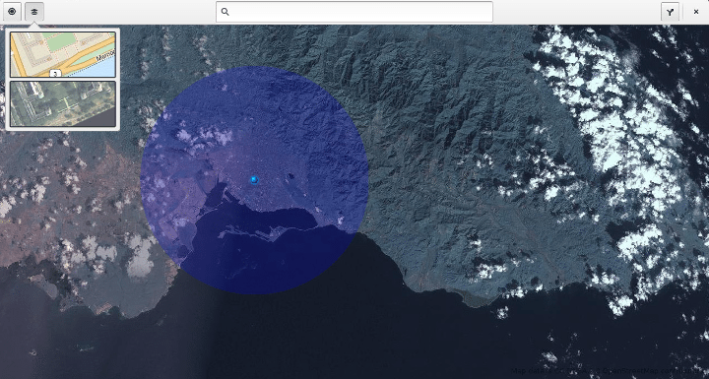Focus the map search field
This screenshot has height=379, width=709.
(354, 12)
